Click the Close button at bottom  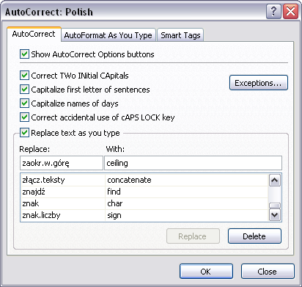[268, 272]
